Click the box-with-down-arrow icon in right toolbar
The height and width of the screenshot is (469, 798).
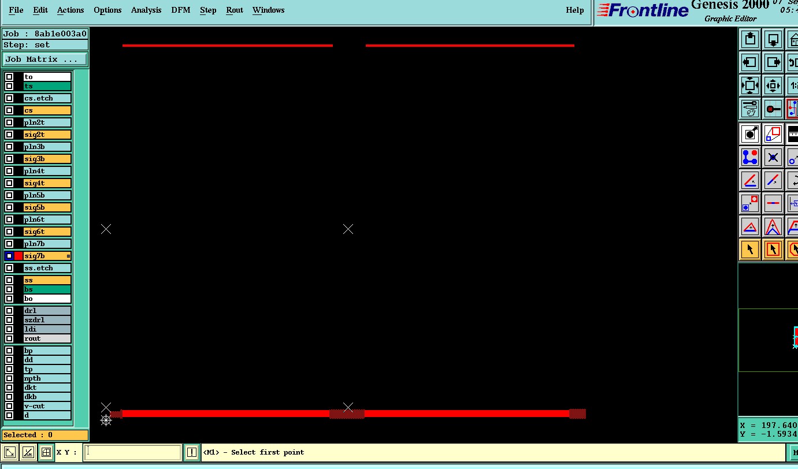pos(773,39)
